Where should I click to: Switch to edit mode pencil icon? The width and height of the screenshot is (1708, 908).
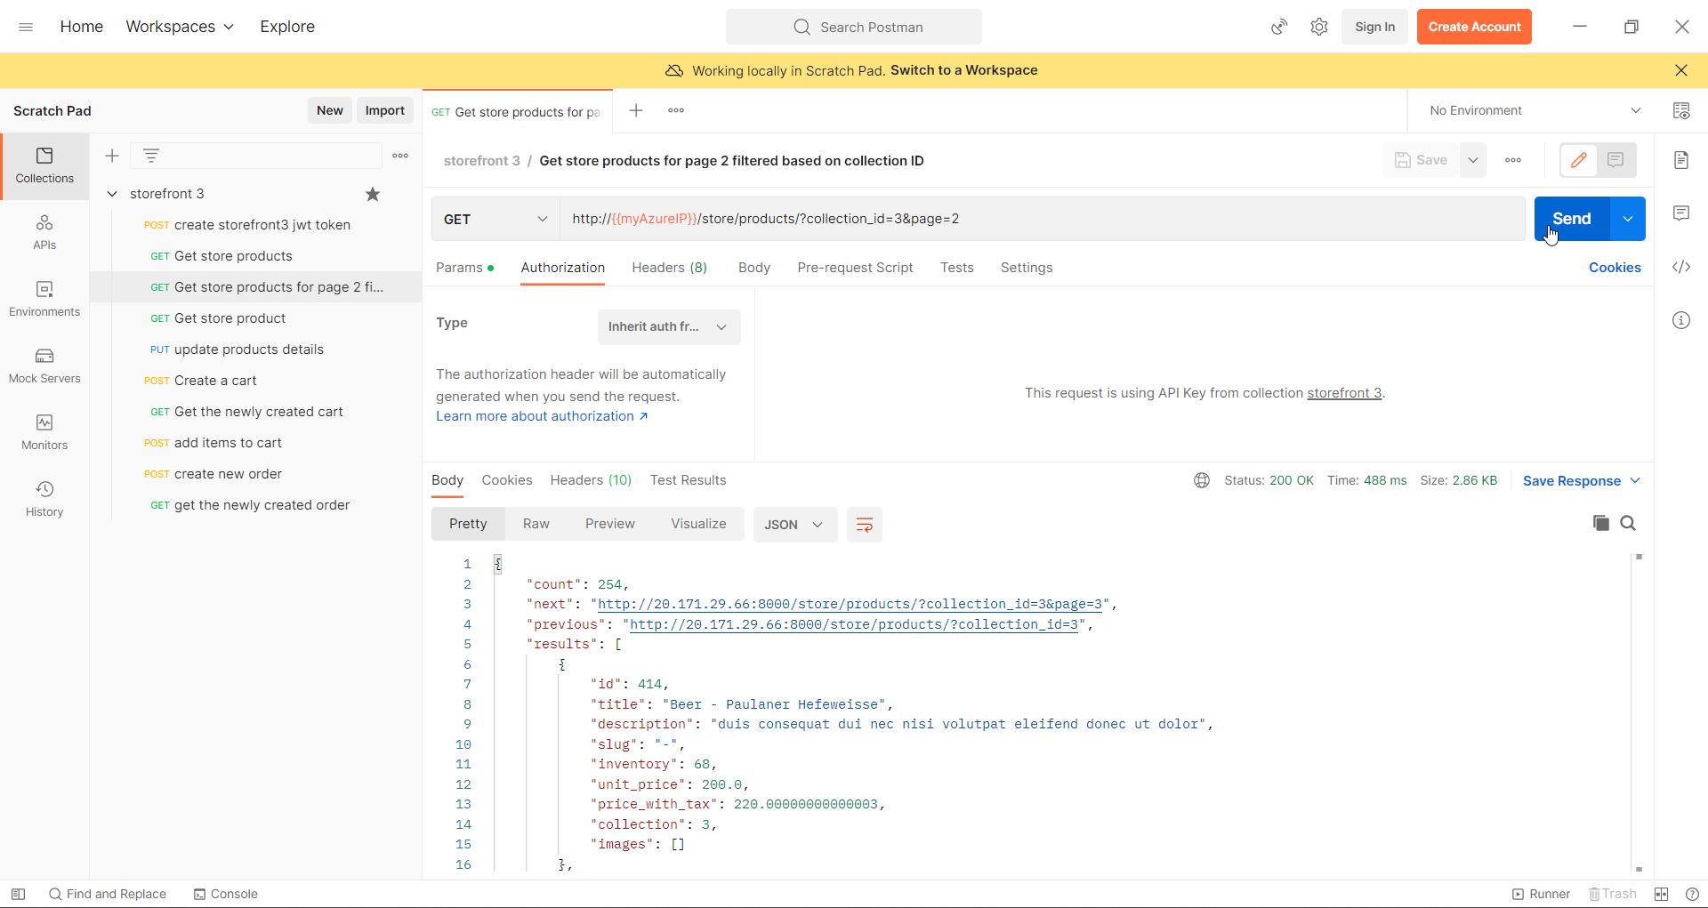point(1579,160)
